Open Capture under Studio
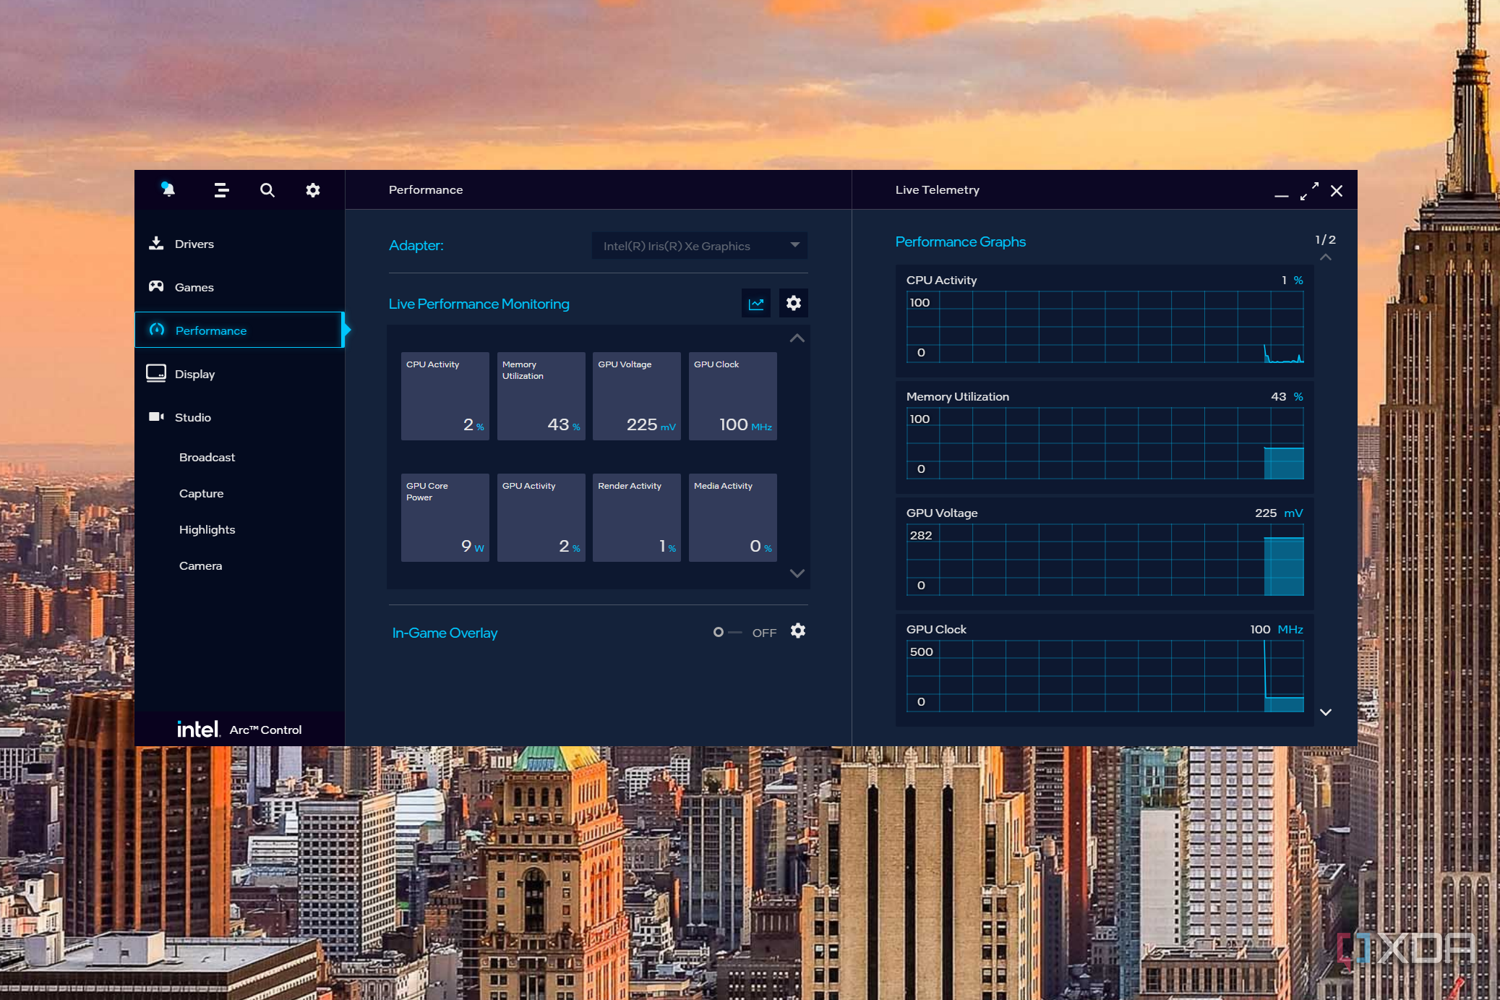This screenshot has width=1500, height=1000. pyautogui.click(x=201, y=493)
